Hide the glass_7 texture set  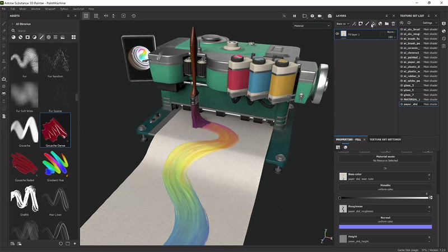coord(402,95)
